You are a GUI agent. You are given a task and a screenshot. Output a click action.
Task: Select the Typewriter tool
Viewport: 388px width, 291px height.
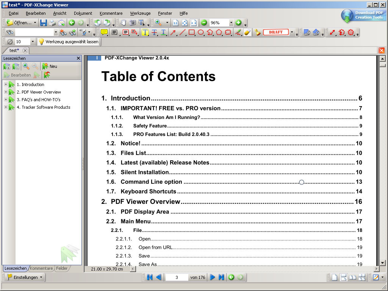pyautogui.click(x=114, y=32)
